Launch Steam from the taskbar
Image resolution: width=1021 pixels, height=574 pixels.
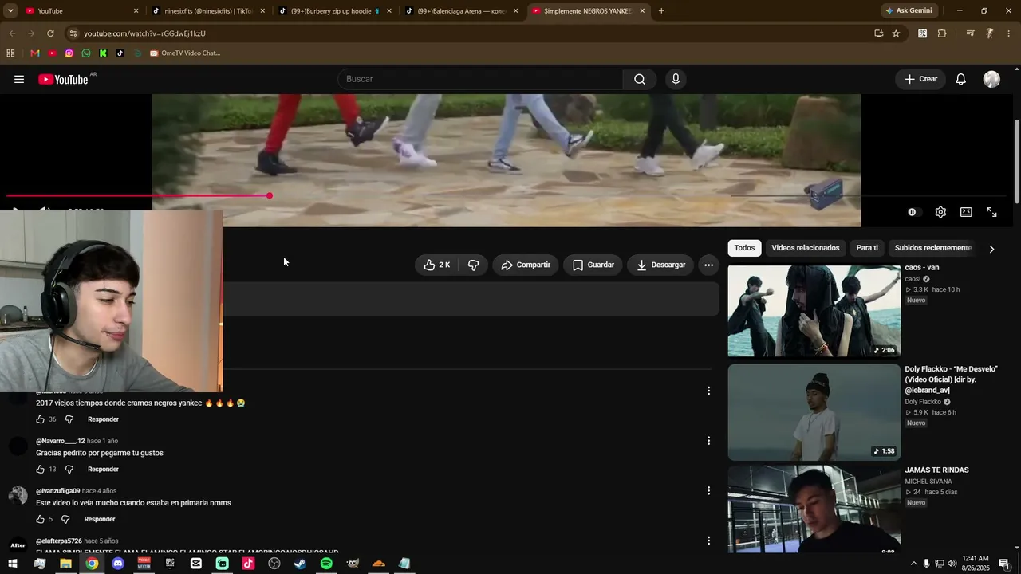tap(300, 564)
